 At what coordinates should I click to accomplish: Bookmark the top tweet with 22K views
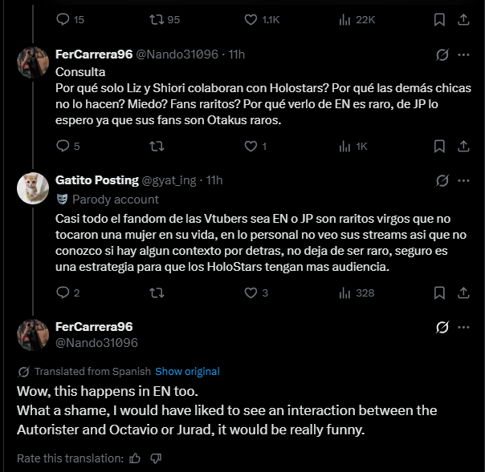tap(439, 19)
